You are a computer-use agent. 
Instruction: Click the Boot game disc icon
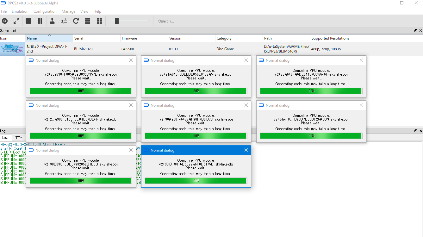pos(5,21)
